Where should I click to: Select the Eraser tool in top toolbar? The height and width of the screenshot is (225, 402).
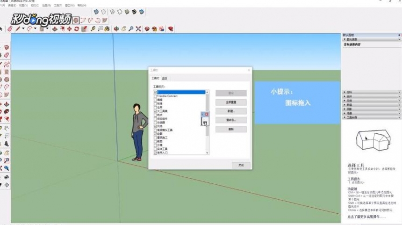[x=10, y=29]
